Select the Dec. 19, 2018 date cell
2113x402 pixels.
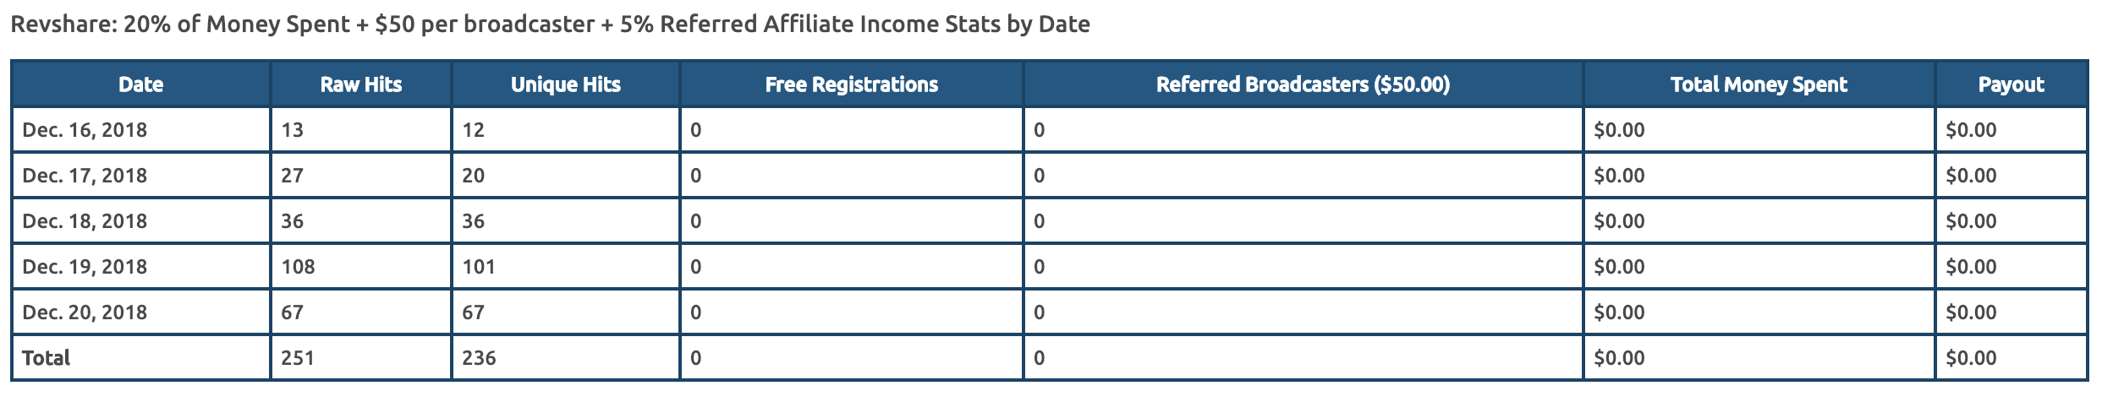click(x=85, y=267)
